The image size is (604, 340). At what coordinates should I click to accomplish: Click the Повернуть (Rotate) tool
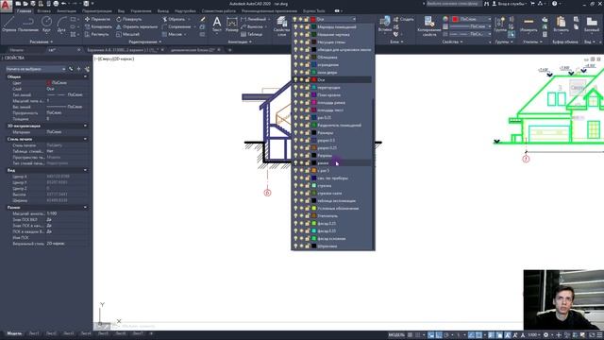coord(129,19)
